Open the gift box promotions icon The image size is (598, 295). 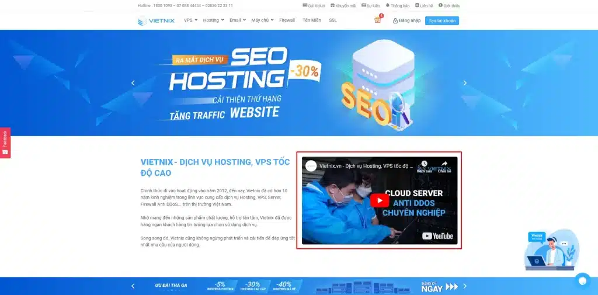pos(378,19)
